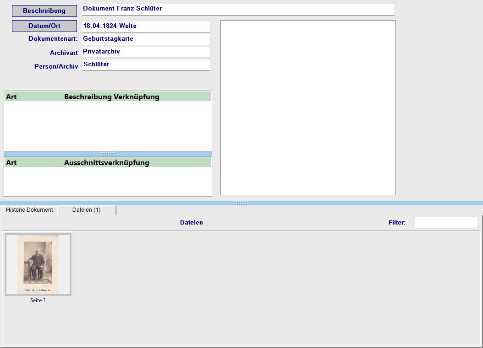Switch to the Historie Dokument tab
This screenshot has height=348, width=483.
(x=29, y=210)
